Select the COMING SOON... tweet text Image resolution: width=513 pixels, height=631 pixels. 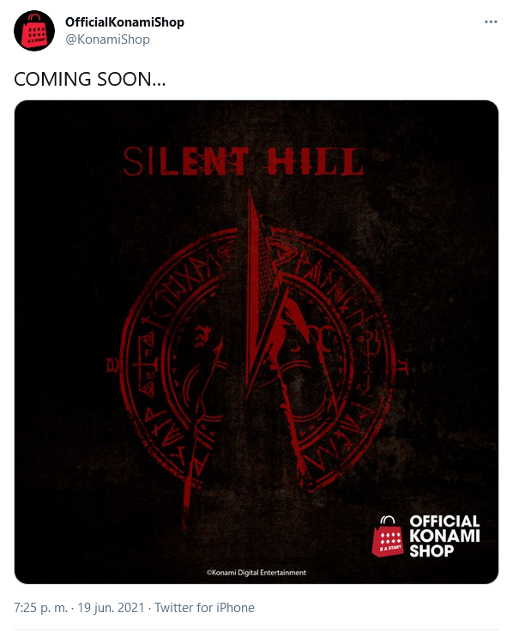tap(90, 79)
